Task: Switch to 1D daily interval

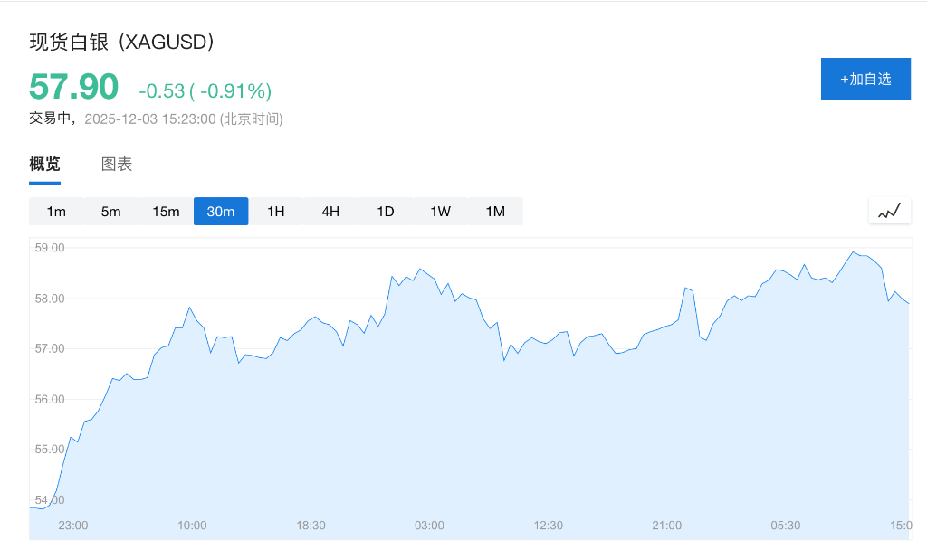Action: [386, 212]
